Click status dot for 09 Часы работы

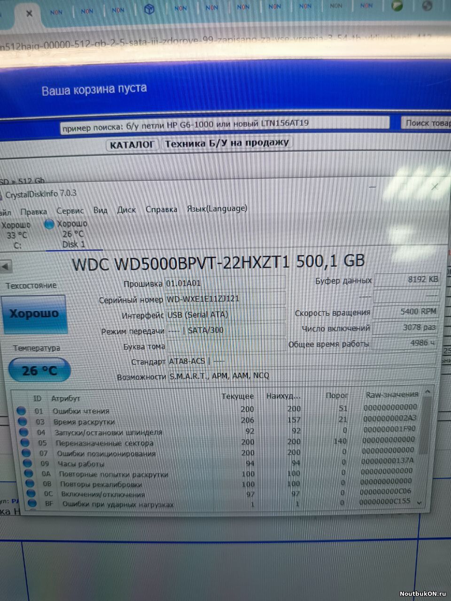(28, 463)
